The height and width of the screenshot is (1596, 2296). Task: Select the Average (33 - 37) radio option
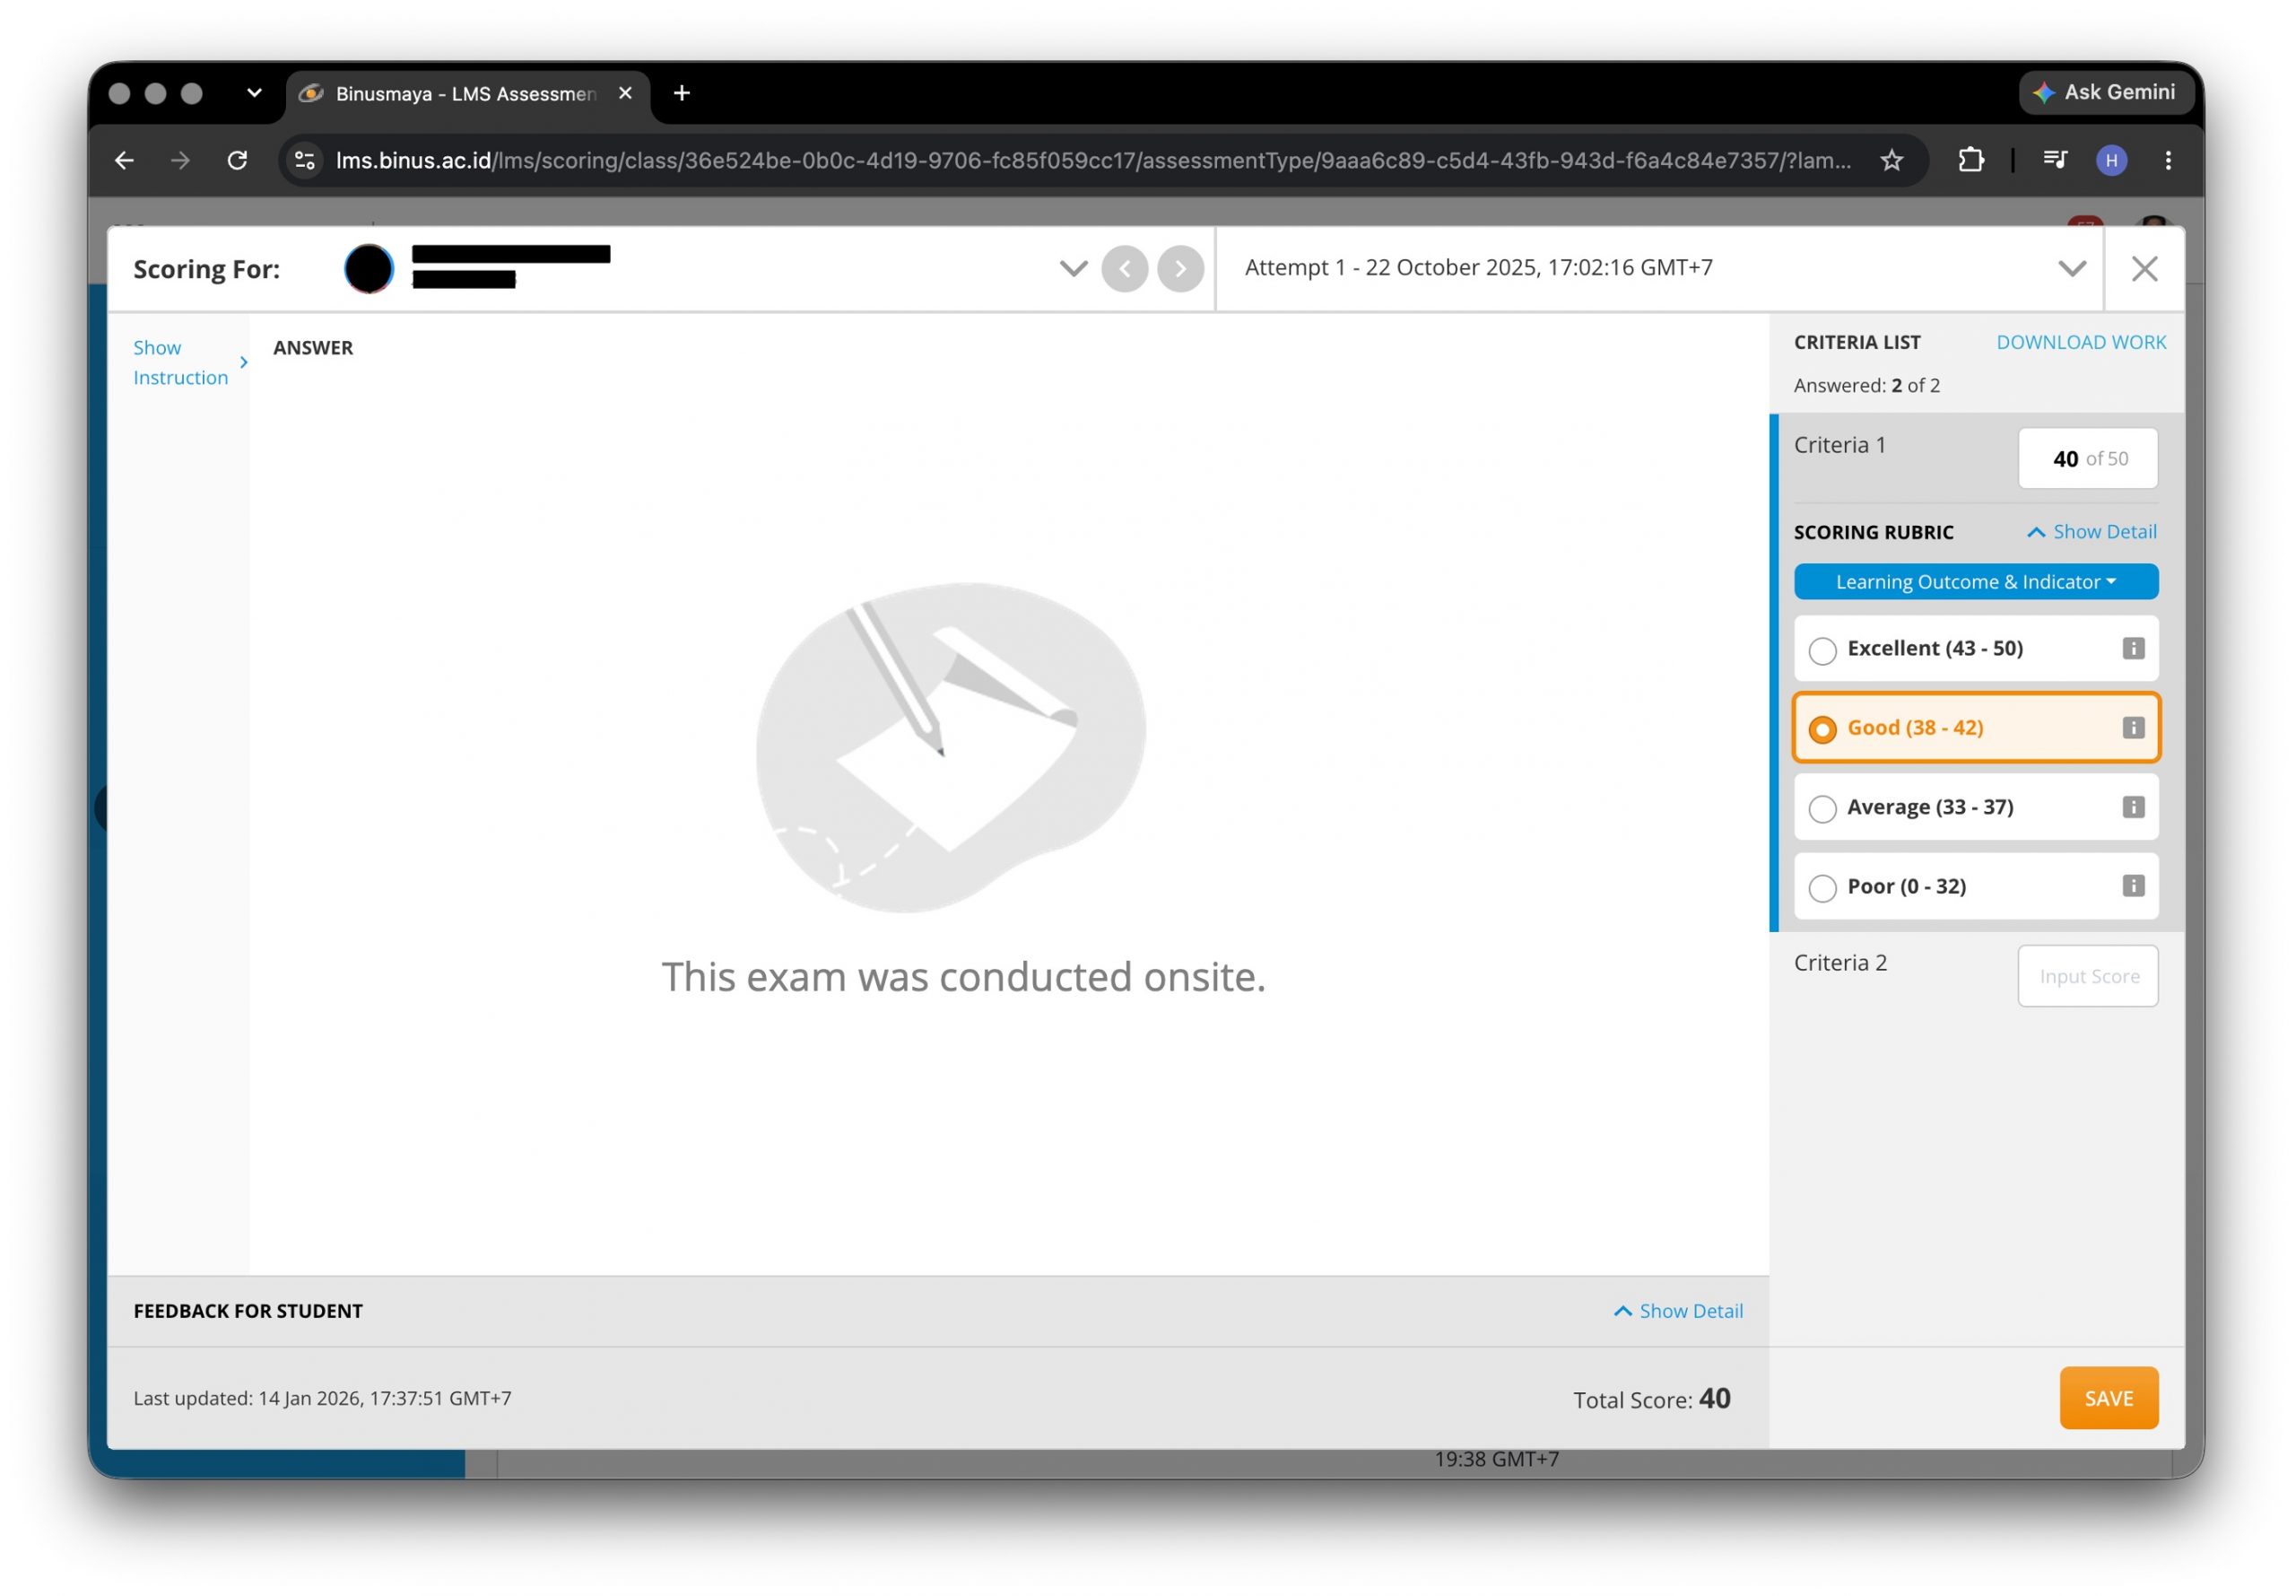[1822, 808]
